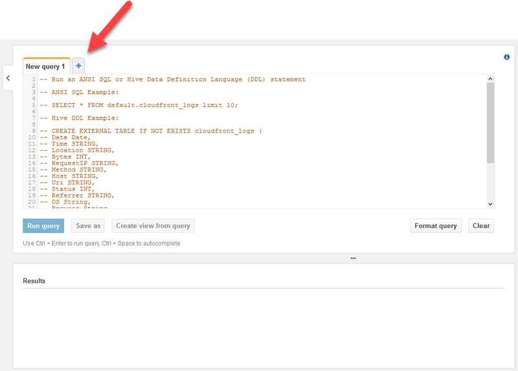Click the blue info icon
Screen dimensions: 518x371
(x=506, y=57)
